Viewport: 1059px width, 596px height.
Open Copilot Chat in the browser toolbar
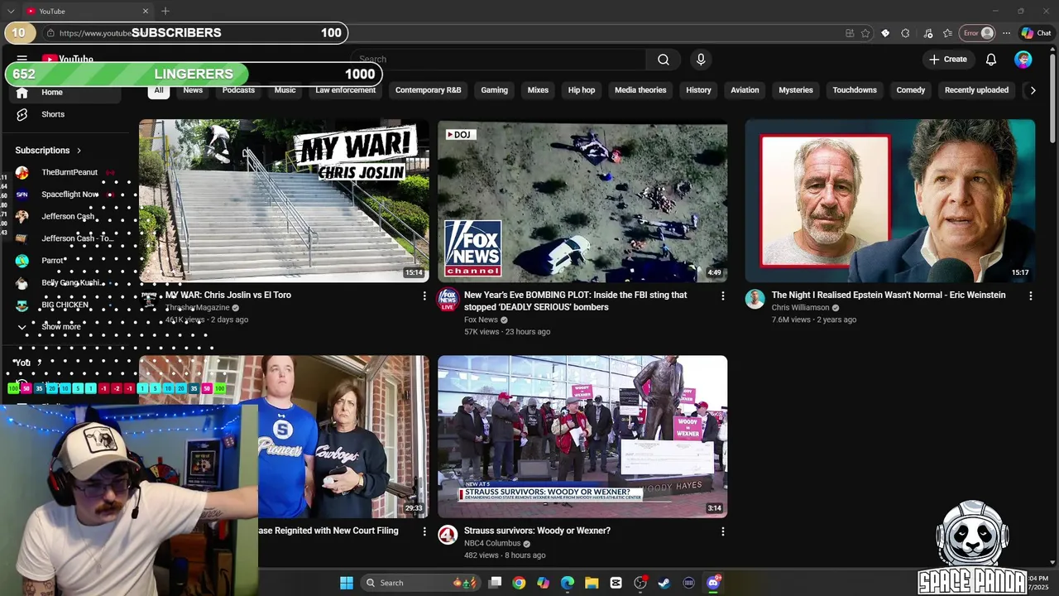(x=1036, y=33)
